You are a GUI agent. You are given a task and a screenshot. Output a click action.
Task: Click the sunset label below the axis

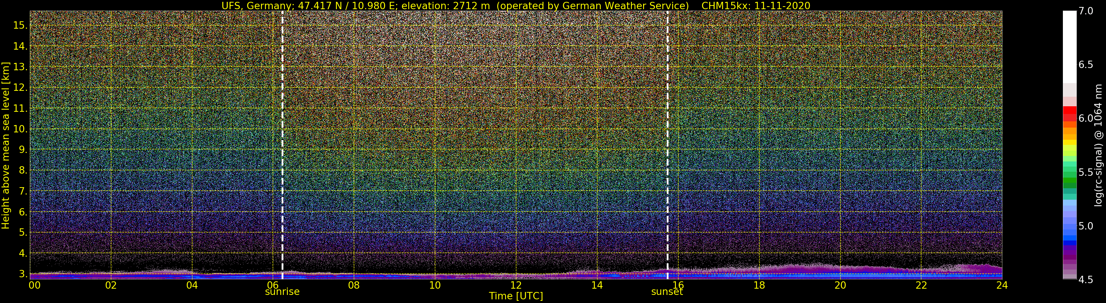pyautogui.click(x=667, y=292)
